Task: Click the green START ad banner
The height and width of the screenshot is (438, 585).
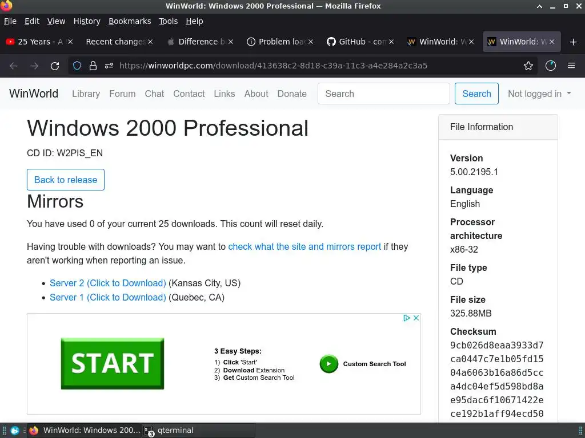Action: point(113,363)
